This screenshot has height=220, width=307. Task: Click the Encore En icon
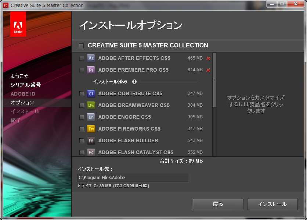point(91,117)
